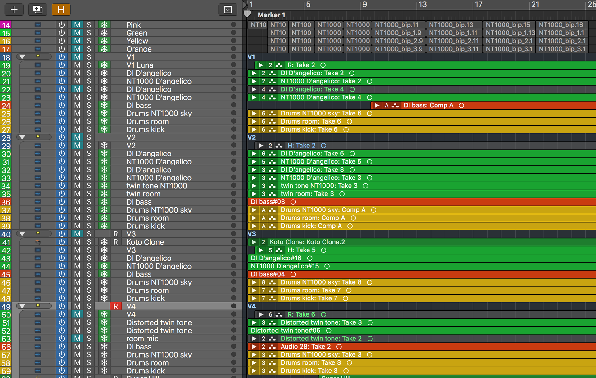Click the freeze snowflake icon on Pink track
Viewport: 596px width, 378px height.
pos(104,25)
